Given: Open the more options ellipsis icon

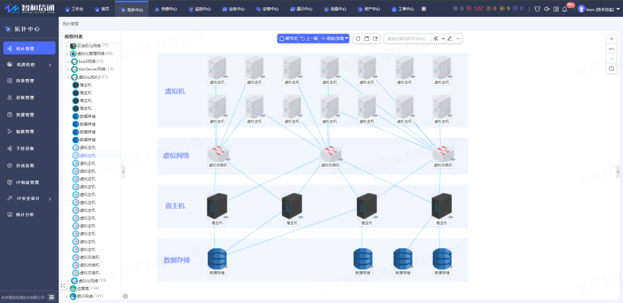Looking at the screenshot, I should [x=458, y=39].
